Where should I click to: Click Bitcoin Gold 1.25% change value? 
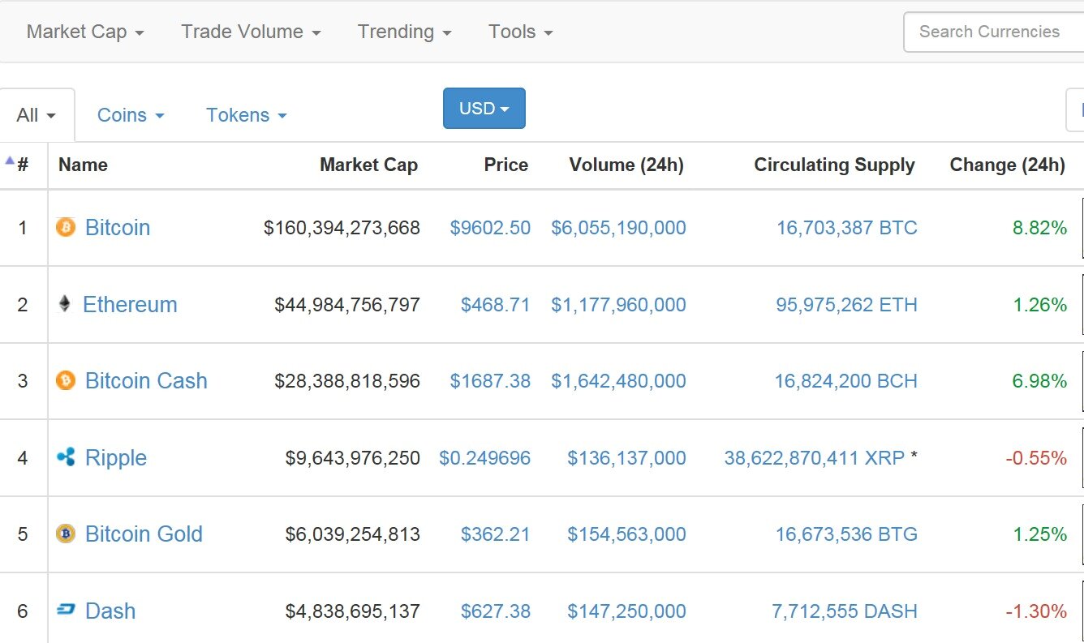[1039, 534]
